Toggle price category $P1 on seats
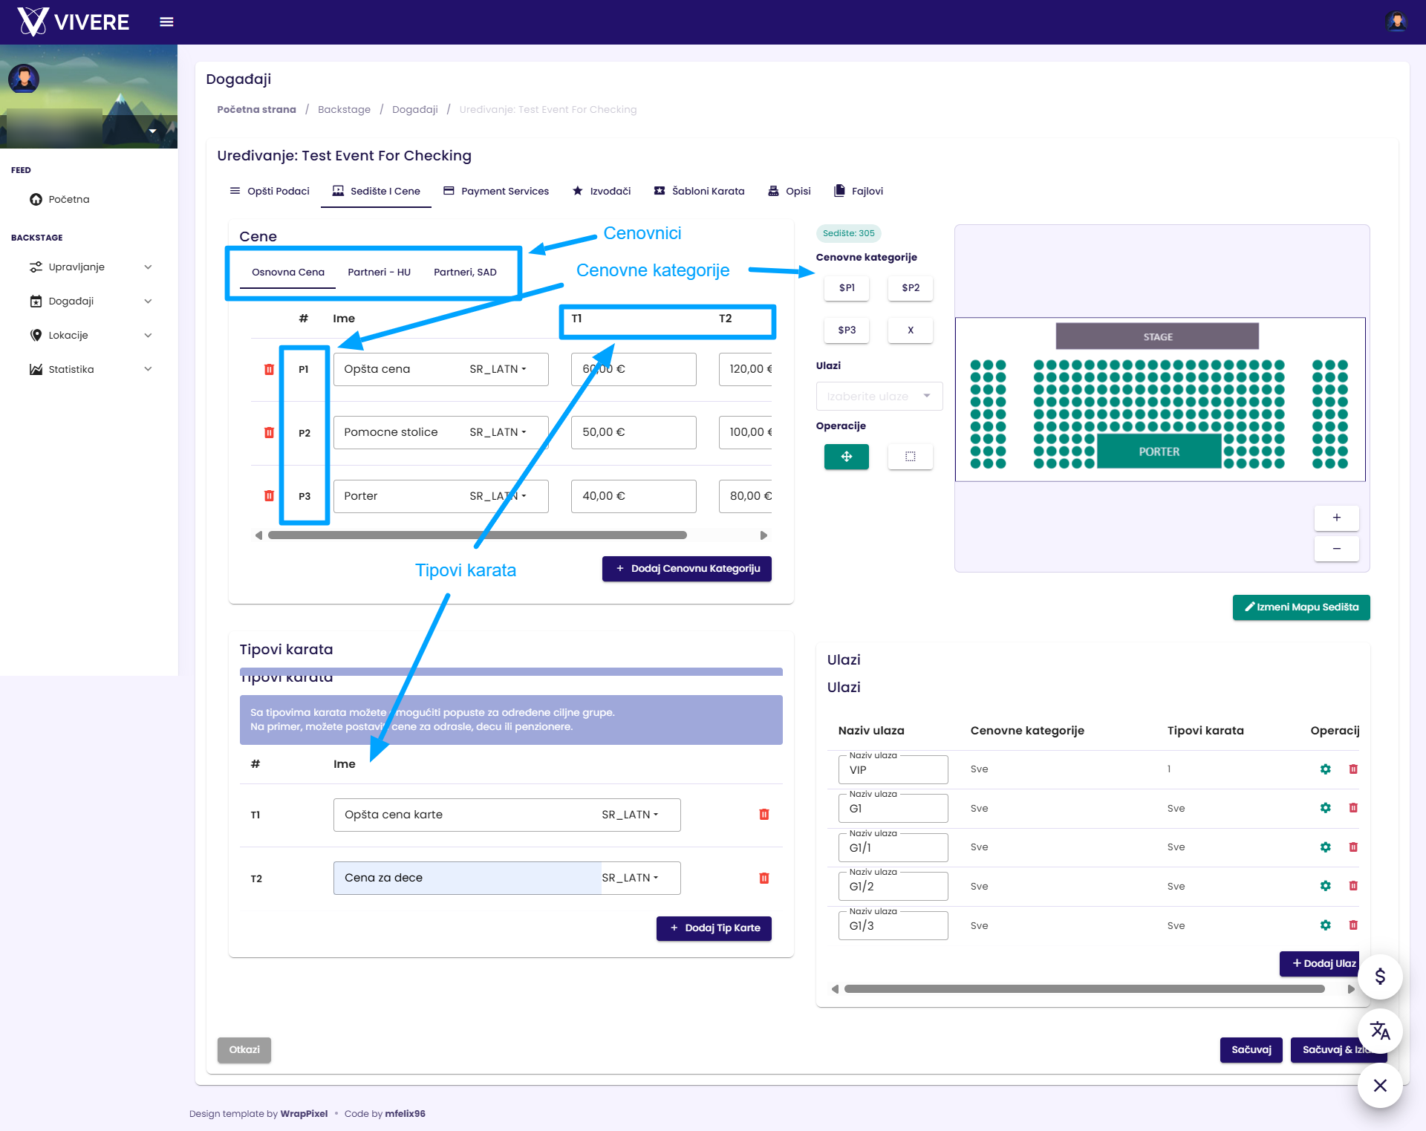 pyautogui.click(x=847, y=287)
